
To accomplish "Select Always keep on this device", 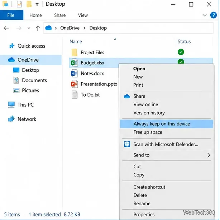I will point(166,124).
